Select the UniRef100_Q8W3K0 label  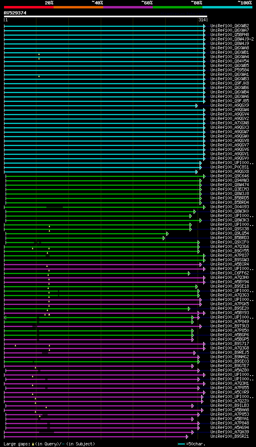point(230,211)
